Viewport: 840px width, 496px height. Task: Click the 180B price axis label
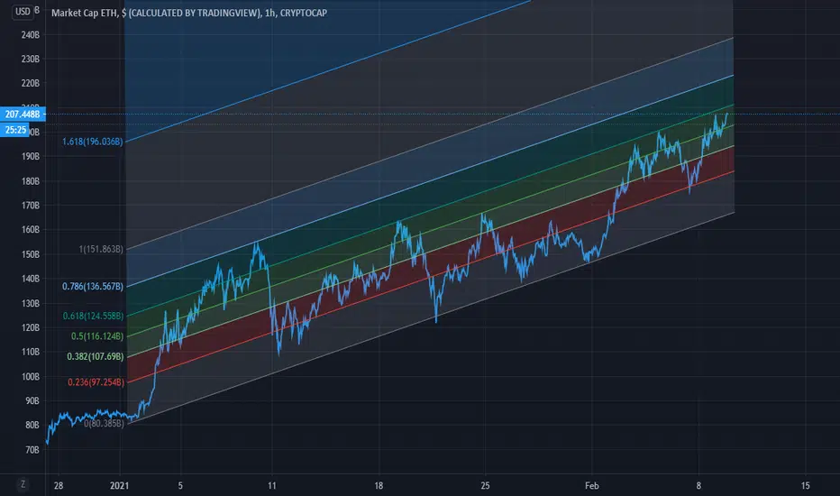[31, 181]
